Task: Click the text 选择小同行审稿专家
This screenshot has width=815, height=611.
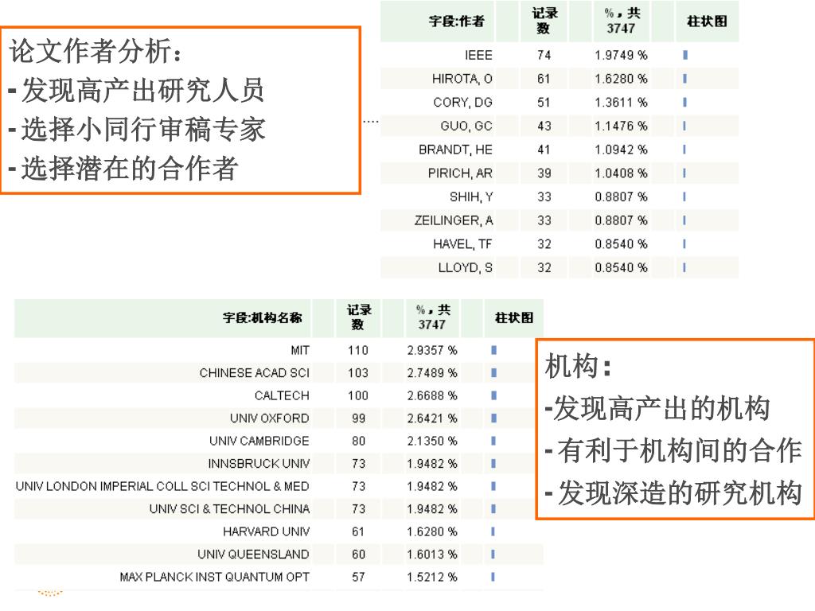Action: coord(143,130)
